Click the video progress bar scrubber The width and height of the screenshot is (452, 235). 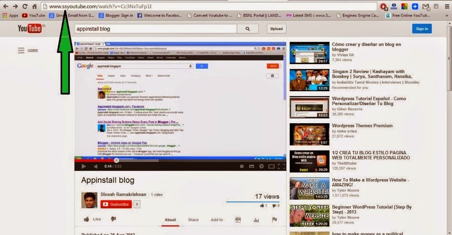(x=116, y=160)
